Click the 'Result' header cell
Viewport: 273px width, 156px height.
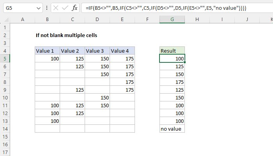tap(172, 51)
